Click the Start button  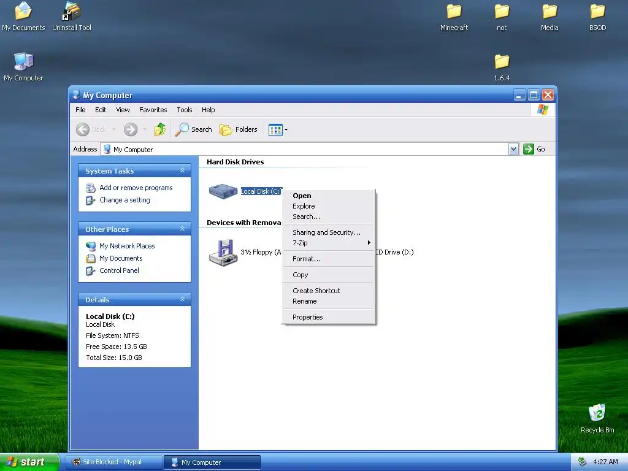29,462
